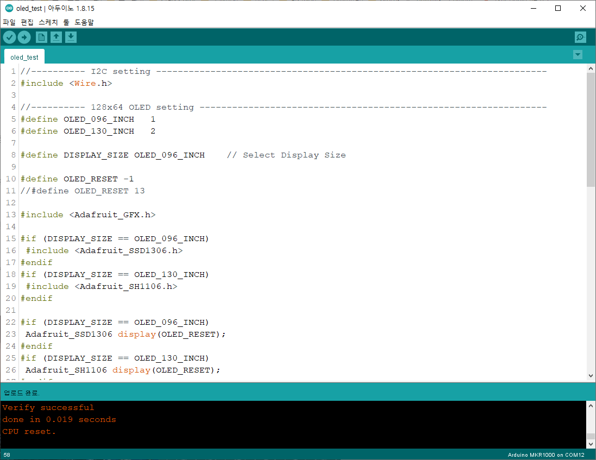Open the 편집 menu
This screenshot has width=596, height=460.
tap(27, 22)
